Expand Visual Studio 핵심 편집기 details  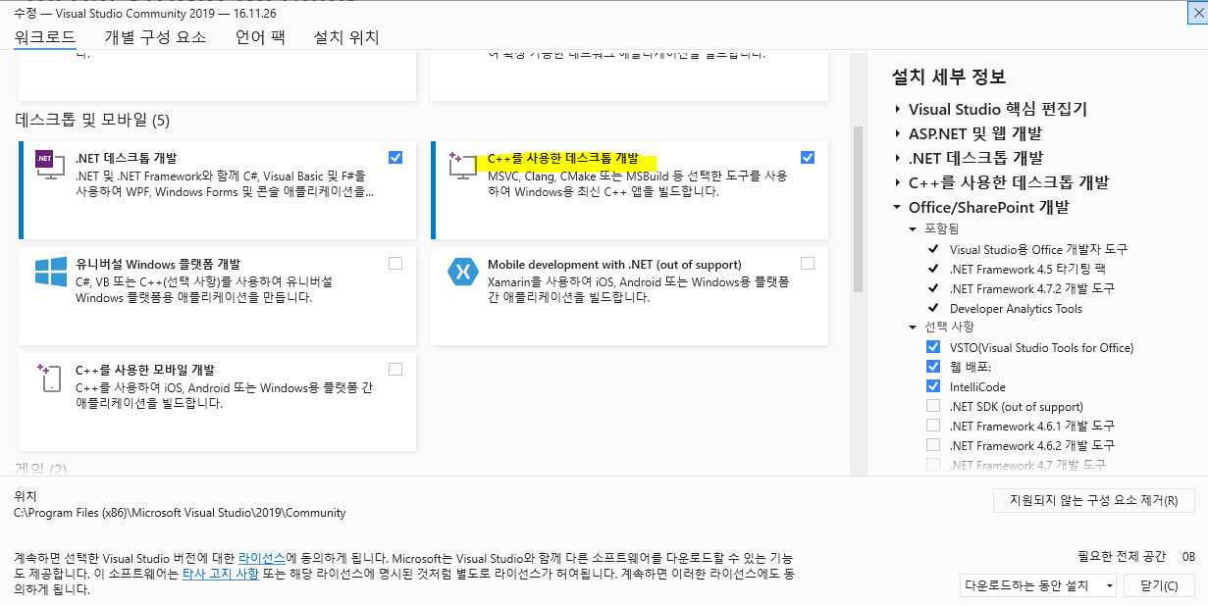coord(898,109)
